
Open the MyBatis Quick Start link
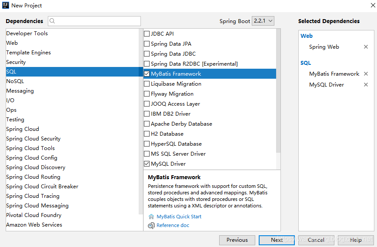click(179, 217)
